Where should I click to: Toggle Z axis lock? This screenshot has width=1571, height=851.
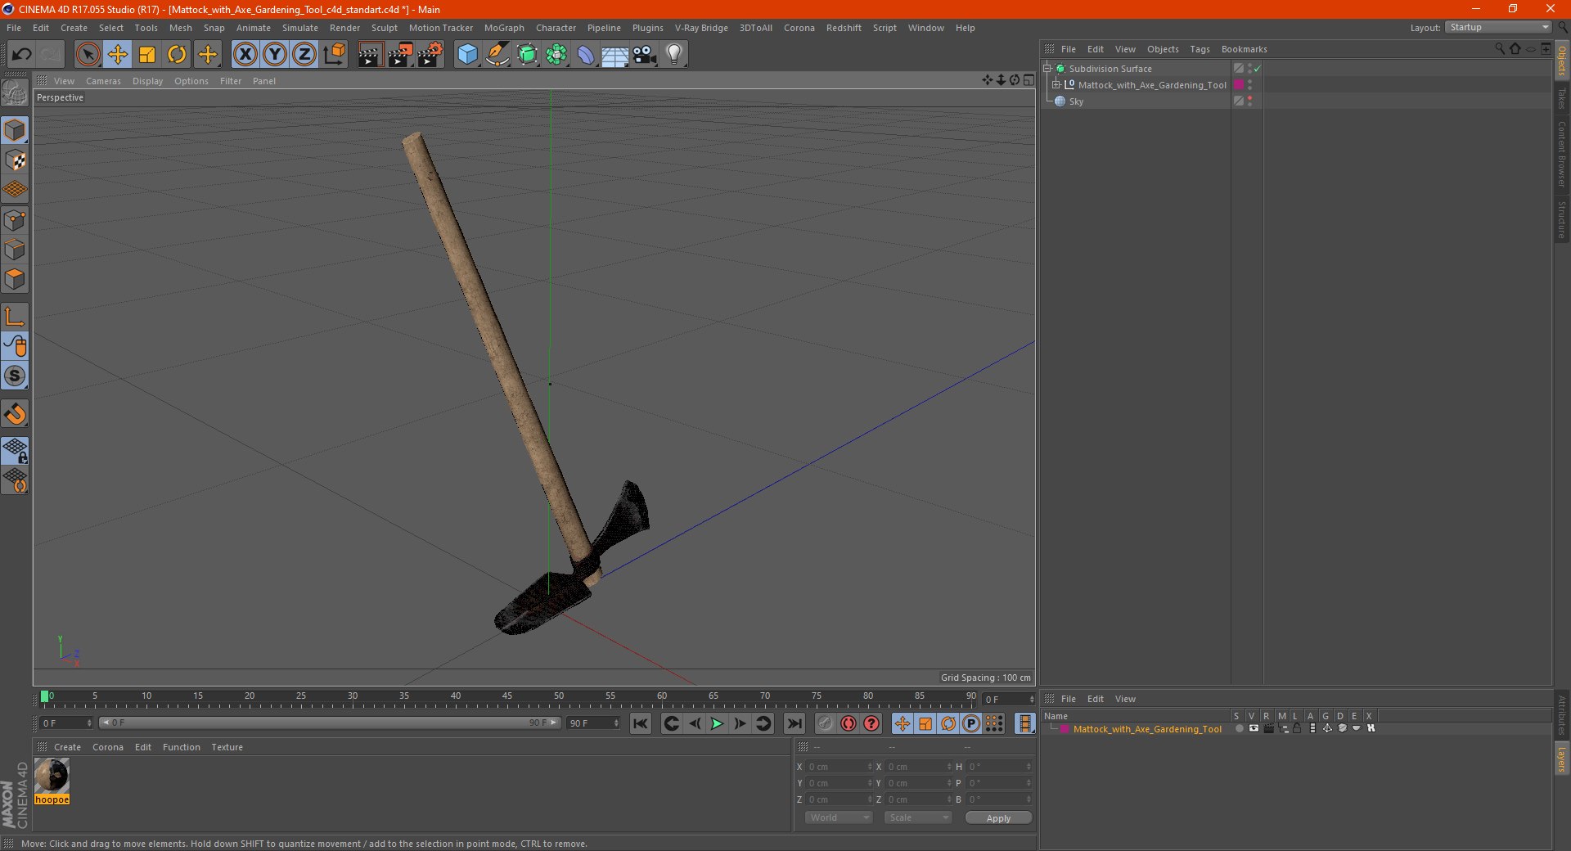(x=304, y=55)
